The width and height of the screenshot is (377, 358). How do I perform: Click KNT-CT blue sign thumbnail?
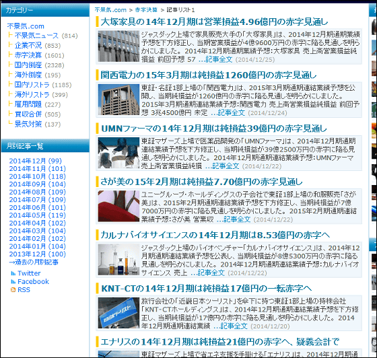coord(118,313)
